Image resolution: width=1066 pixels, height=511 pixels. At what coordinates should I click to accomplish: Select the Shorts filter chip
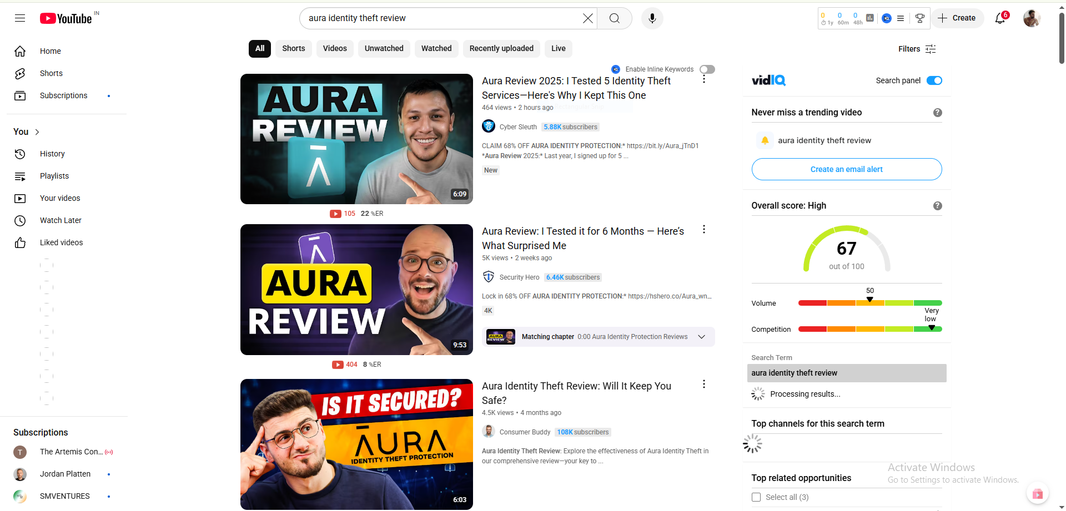(294, 48)
